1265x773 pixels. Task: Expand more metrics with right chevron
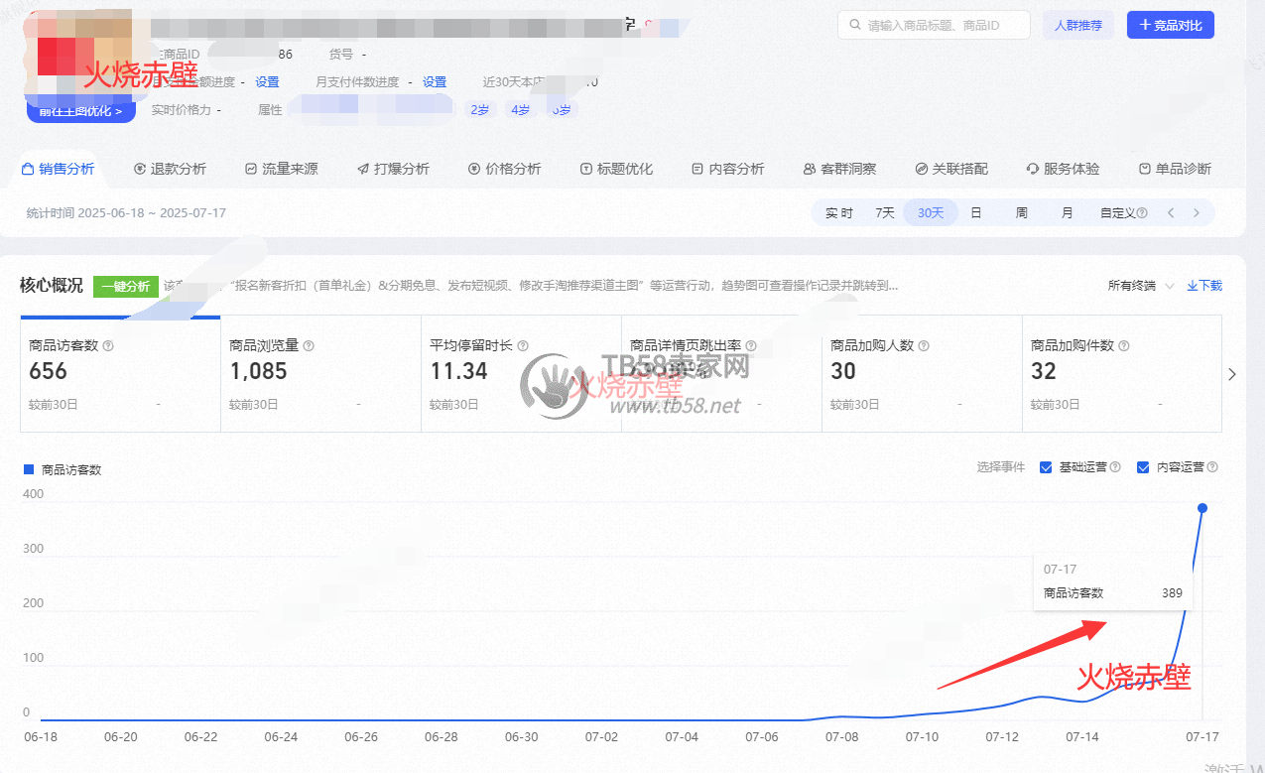tap(1232, 374)
